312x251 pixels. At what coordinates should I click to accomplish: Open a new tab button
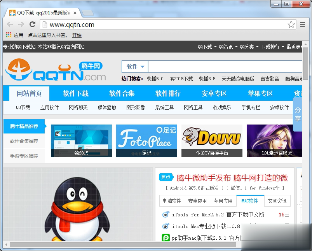pos(88,13)
